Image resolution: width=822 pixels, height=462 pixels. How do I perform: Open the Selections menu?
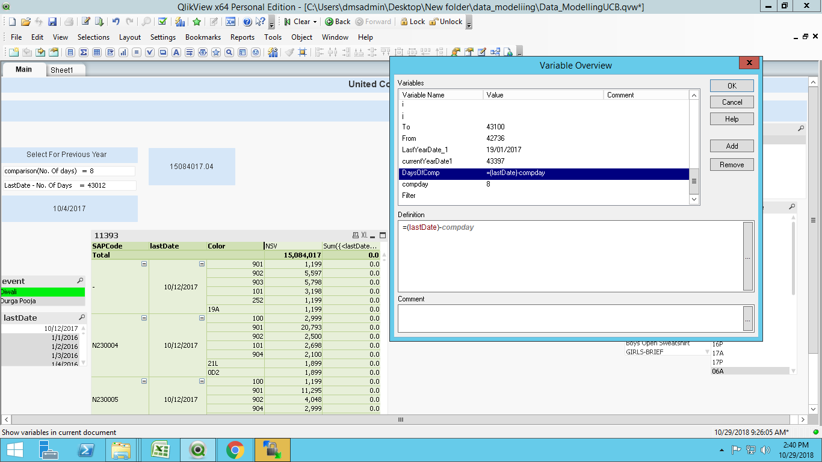click(93, 37)
